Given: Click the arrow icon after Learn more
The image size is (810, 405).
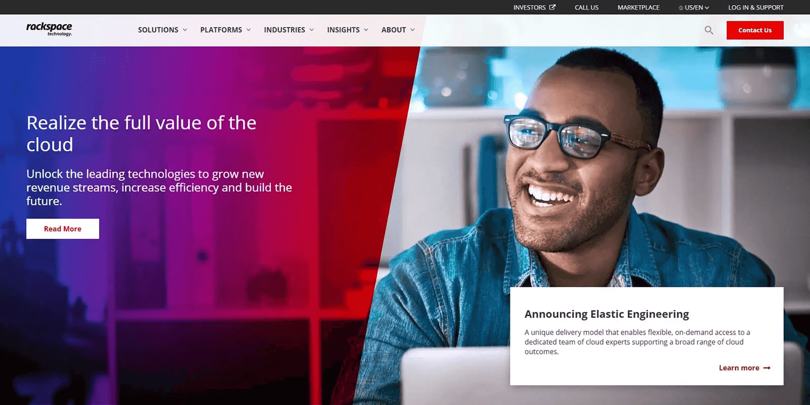Looking at the screenshot, I should (766, 368).
